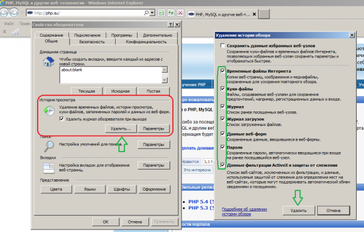Click OK in Свойства обозревателя
This screenshot has height=232, width=364.
click(106, 222)
